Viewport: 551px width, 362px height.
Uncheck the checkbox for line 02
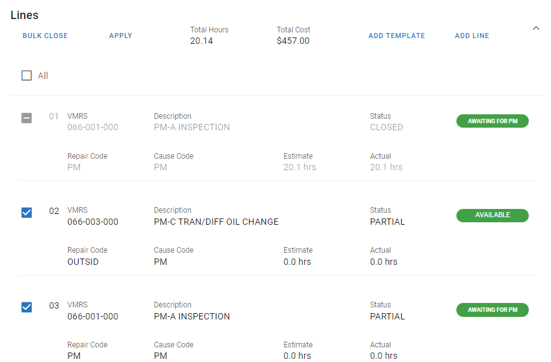click(x=27, y=212)
